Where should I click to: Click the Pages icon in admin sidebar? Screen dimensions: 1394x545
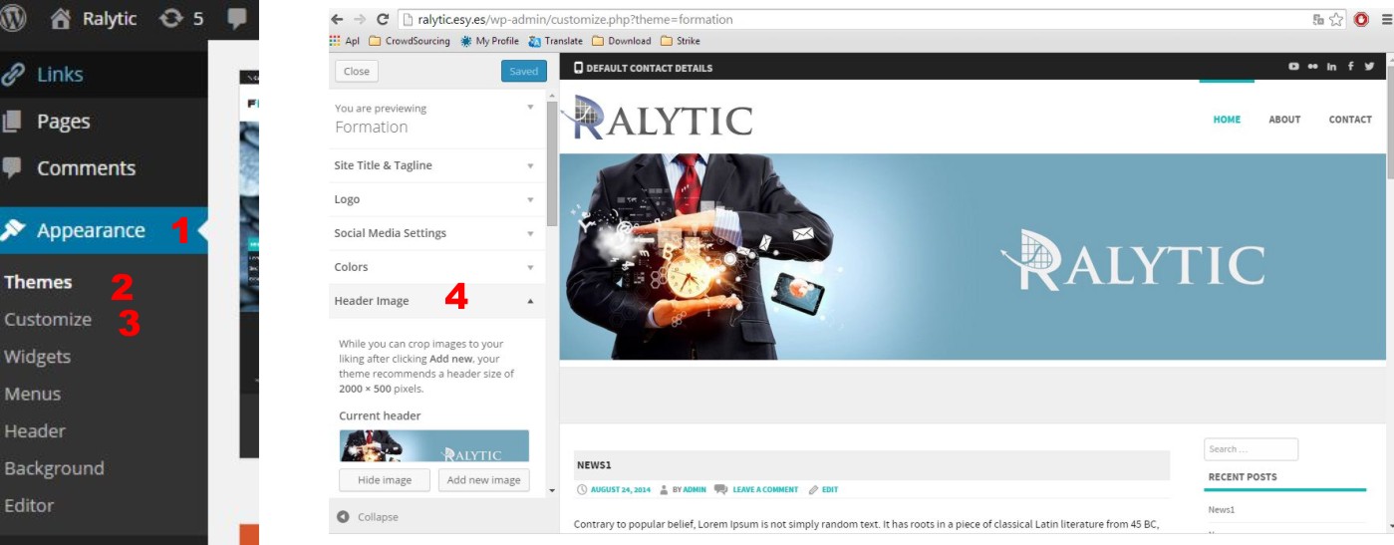click(12, 122)
